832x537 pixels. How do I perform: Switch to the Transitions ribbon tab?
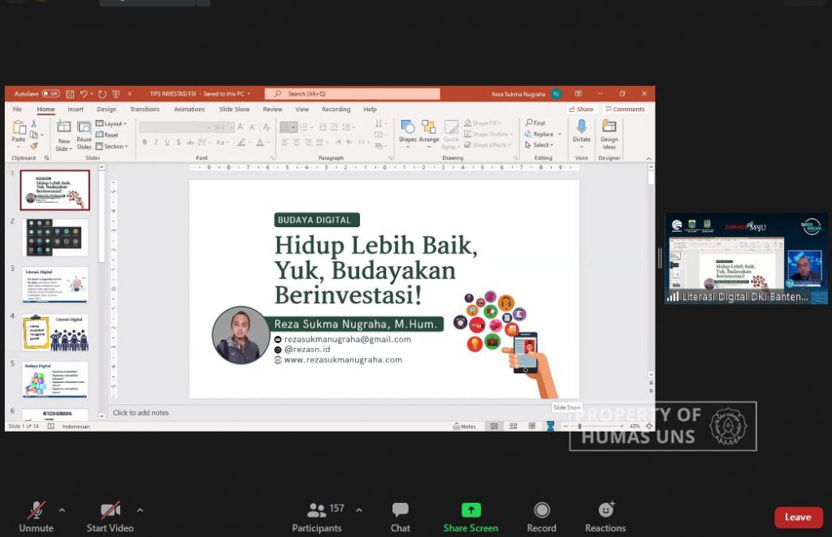tap(145, 109)
